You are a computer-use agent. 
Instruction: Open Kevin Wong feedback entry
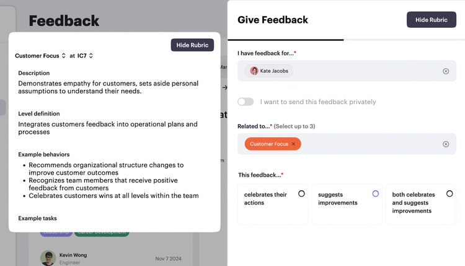pos(110,258)
